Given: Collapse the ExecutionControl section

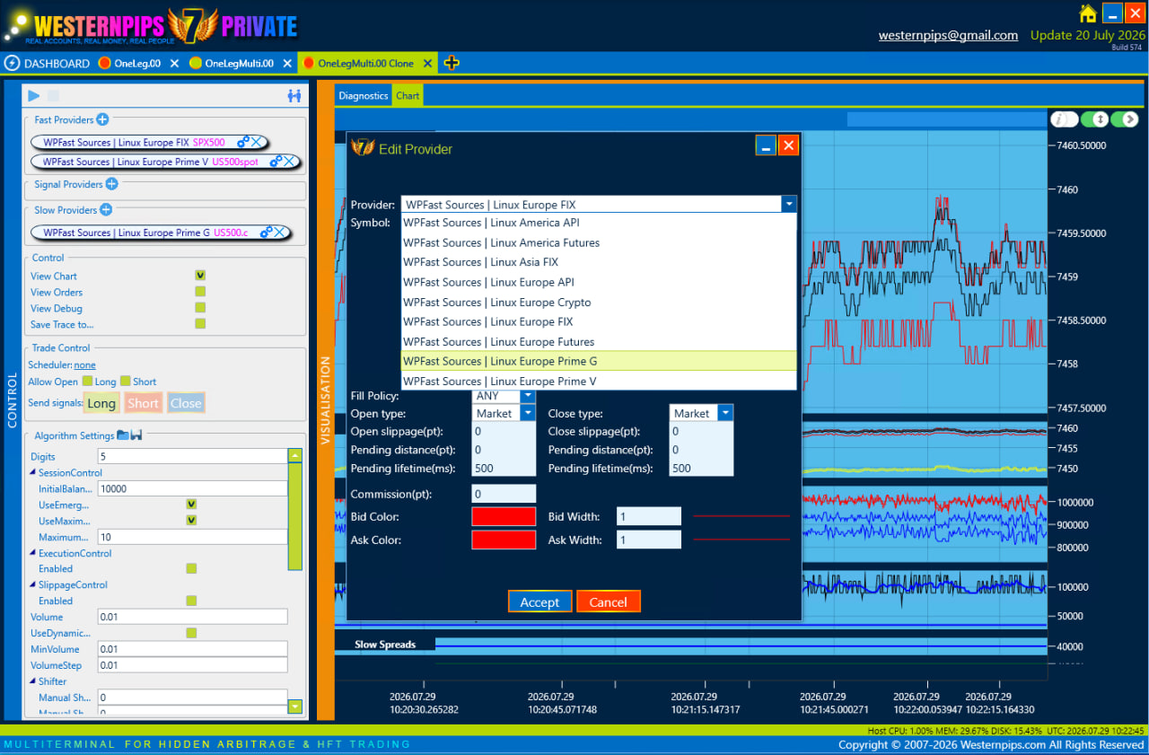Looking at the screenshot, I should (32, 554).
